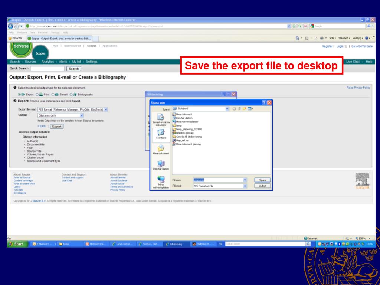This screenshot has height=285, width=380.
Task: Open the Sida dropdown menu
Action: (x=332, y=38)
